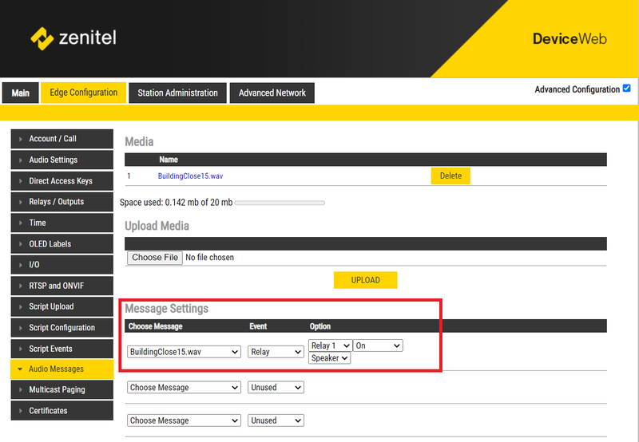
Task: Open Audio Settings in the sidebar
Action: [x=60, y=160]
